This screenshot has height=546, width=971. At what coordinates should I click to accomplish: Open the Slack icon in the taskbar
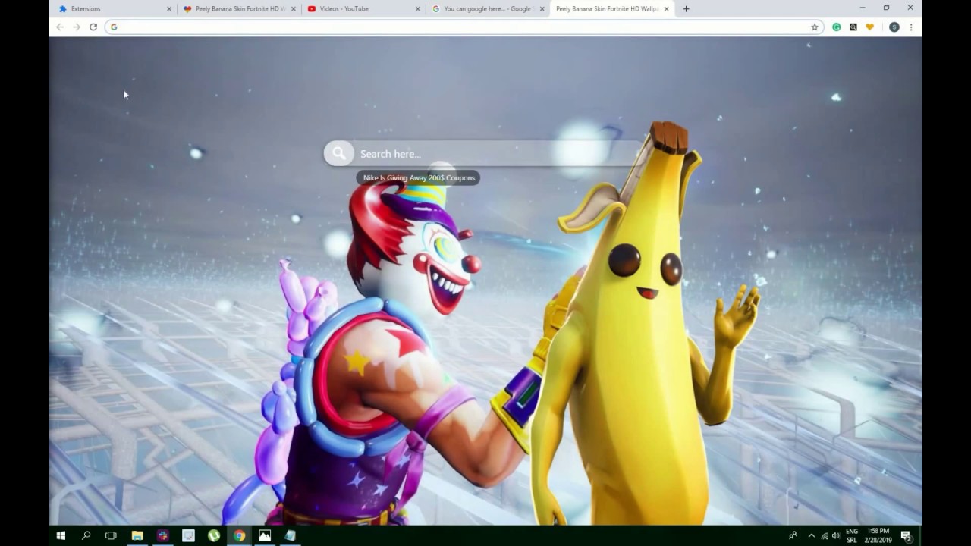(163, 535)
